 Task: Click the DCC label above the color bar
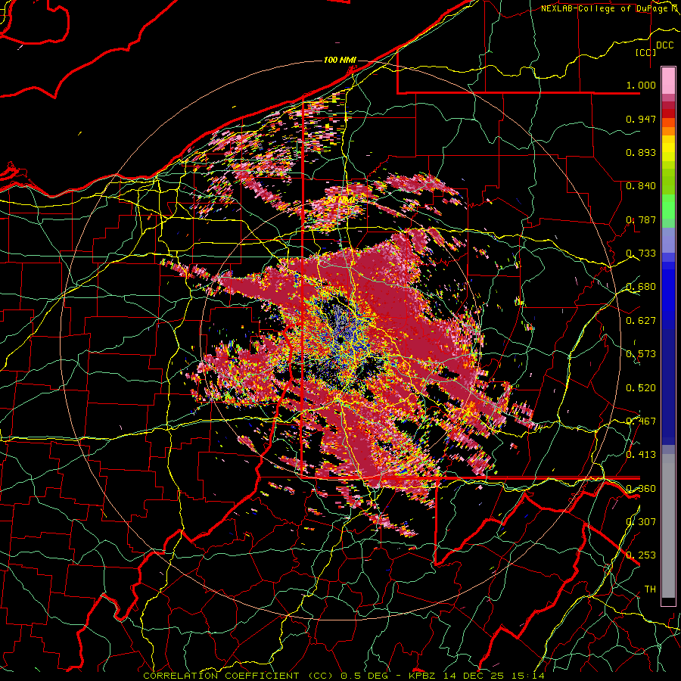664,45
